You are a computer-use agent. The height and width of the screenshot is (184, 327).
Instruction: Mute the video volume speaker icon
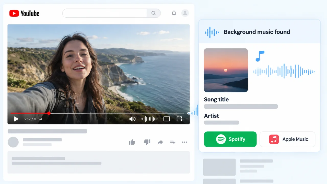pos(132,119)
